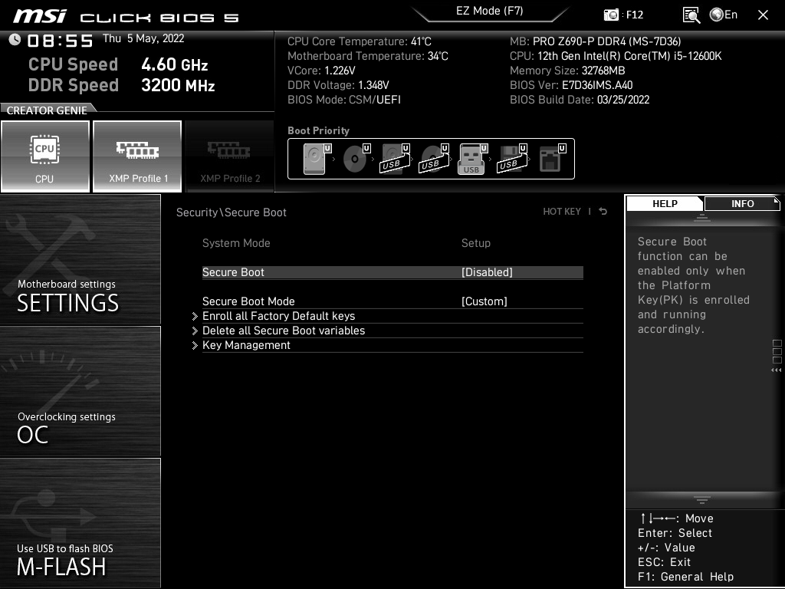Click the HOT KEY label
Viewport: 785px width, 589px height.
tap(562, 212)
